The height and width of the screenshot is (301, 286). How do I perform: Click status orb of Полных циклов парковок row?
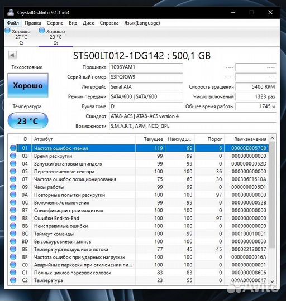(x=13, y=273)
